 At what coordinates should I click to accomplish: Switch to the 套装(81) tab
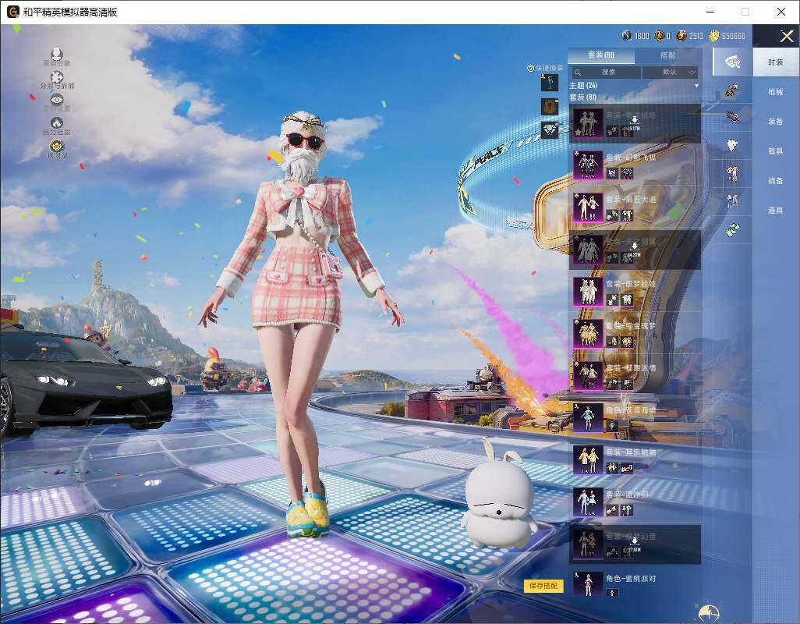point(601,55)
